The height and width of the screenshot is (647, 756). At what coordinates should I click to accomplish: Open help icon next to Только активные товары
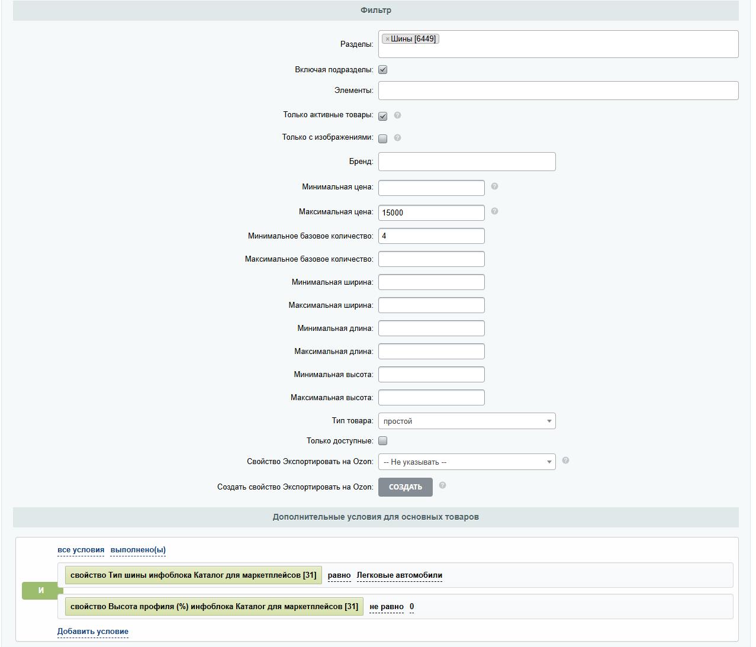point(397,115)
